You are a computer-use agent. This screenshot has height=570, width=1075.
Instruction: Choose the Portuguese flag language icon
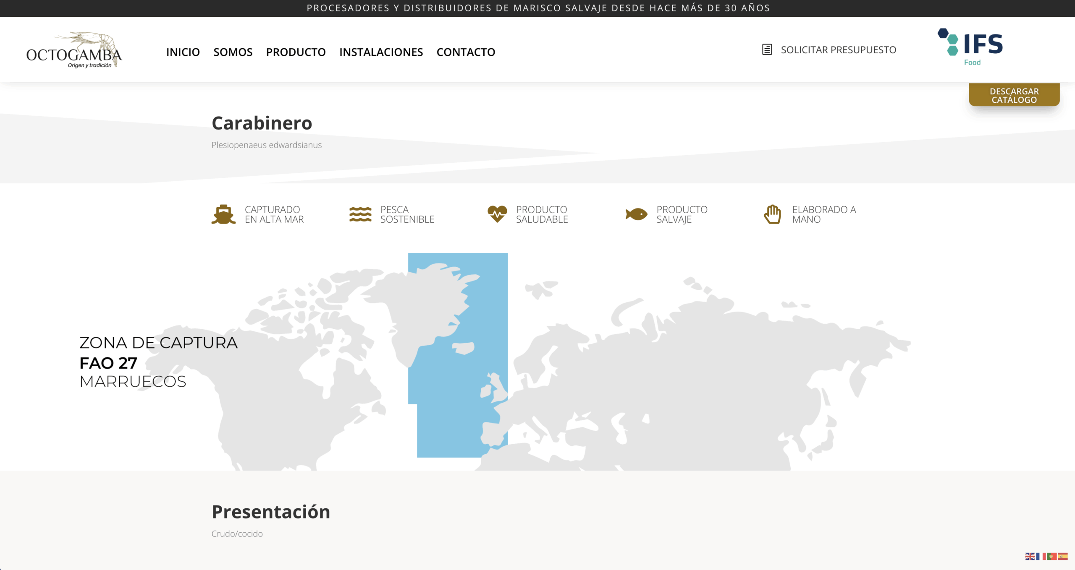(x=1051, y=556)
